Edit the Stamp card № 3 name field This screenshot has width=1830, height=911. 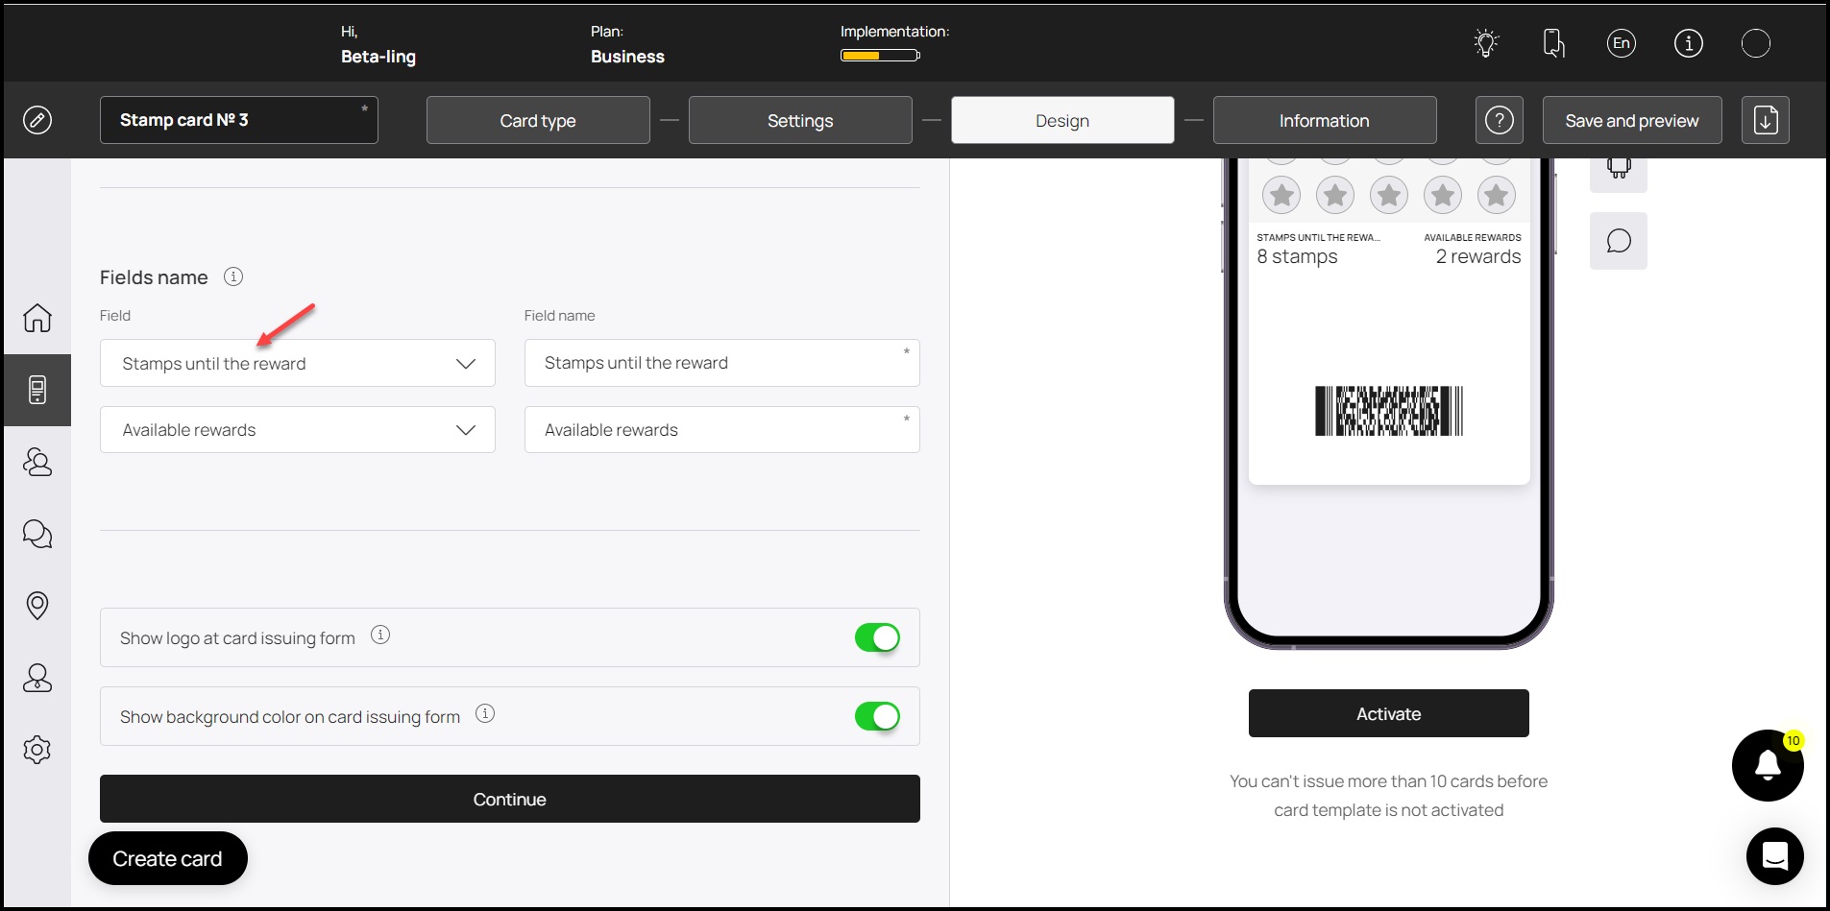pyautogui.click(x=239, y=120)
